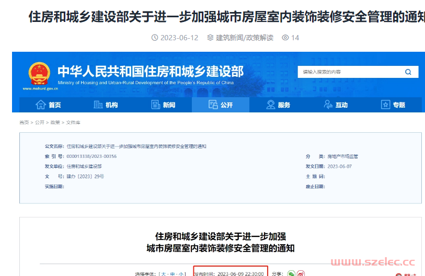
Task: Click the newspaper icon next to 新闻
Action: [156, 105]
